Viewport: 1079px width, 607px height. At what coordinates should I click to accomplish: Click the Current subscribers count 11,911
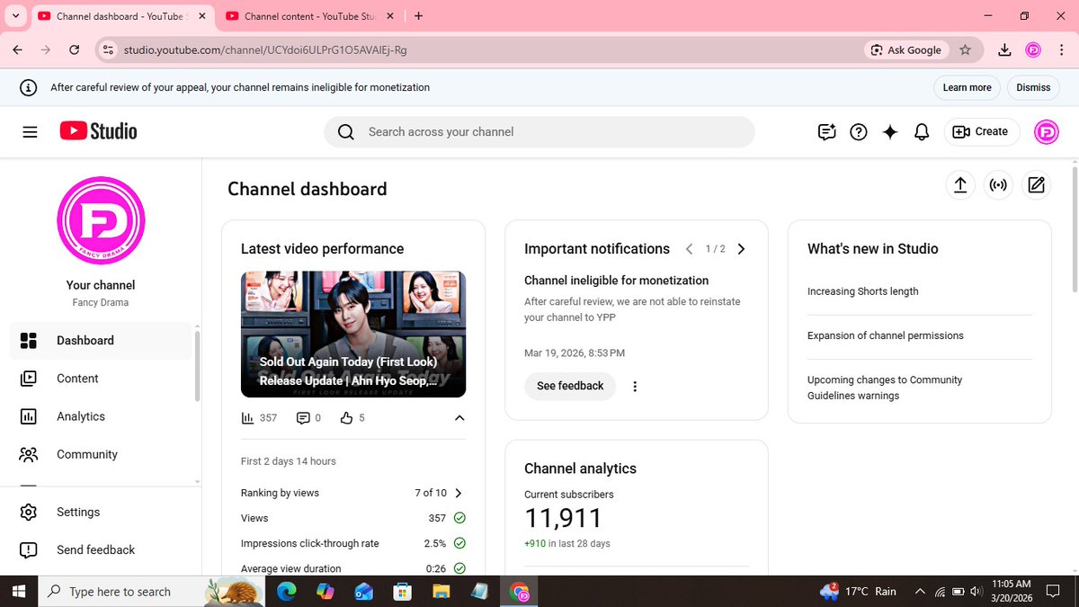coord(563,518)
